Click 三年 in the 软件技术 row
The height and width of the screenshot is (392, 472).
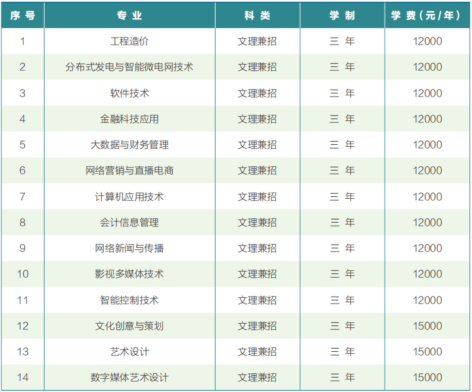point(343,93)
